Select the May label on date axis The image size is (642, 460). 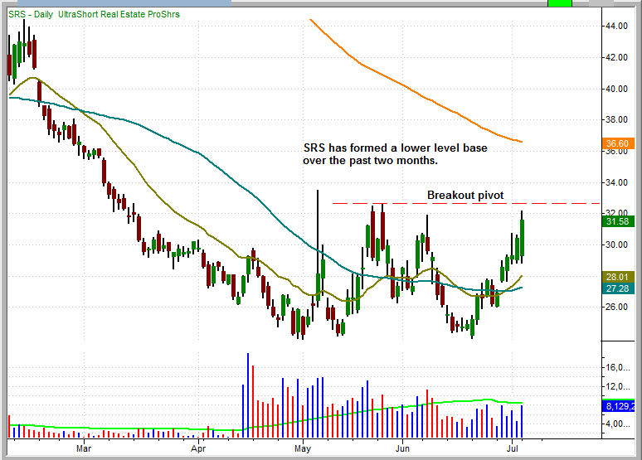[303, 449]
